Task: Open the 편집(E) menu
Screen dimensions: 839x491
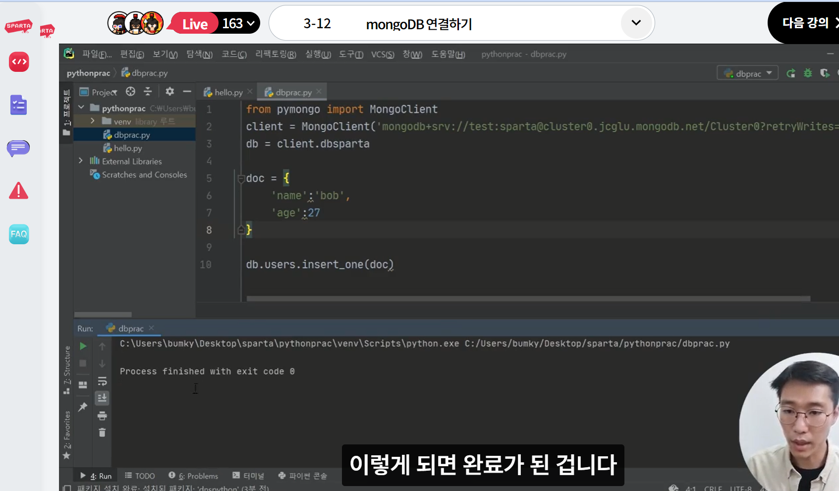Action: point(132,54)
